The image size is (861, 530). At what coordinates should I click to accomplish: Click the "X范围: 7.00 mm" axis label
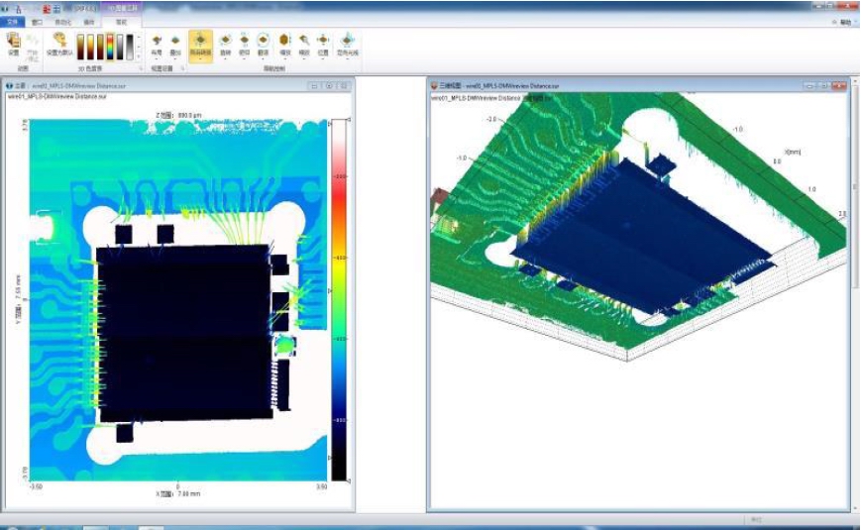coord(178,493)
